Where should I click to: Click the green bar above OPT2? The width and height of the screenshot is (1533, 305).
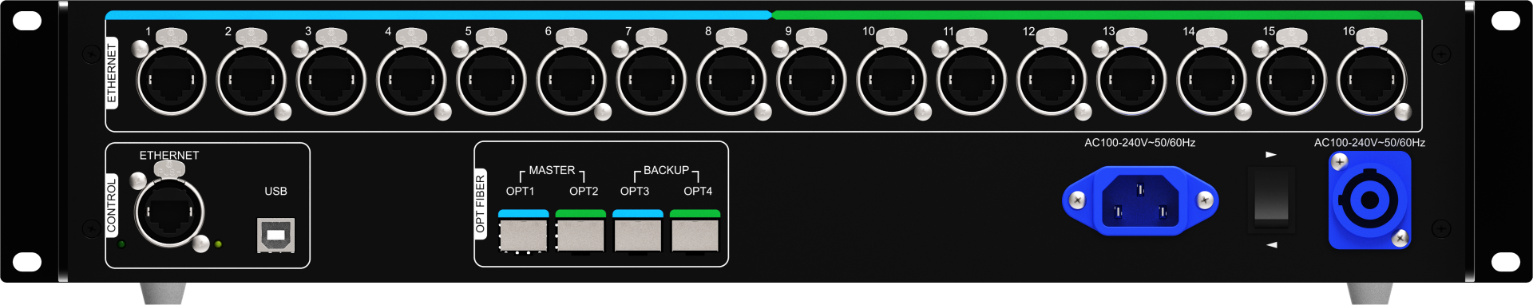pos(580,214)
